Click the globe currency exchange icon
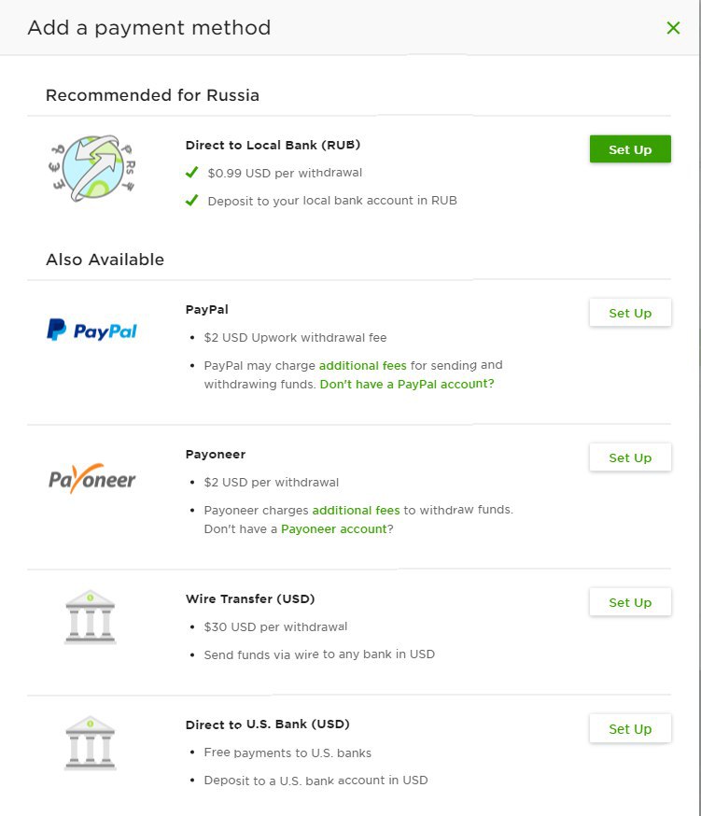 click(92, 168)
